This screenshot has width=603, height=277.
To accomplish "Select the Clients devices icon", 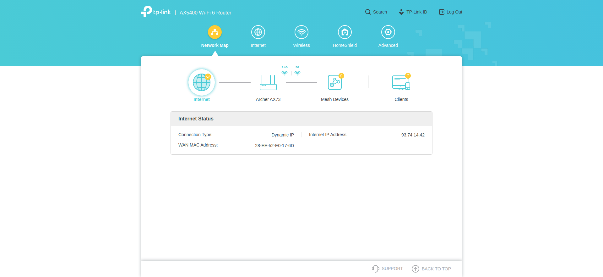I will pos(401,83).
